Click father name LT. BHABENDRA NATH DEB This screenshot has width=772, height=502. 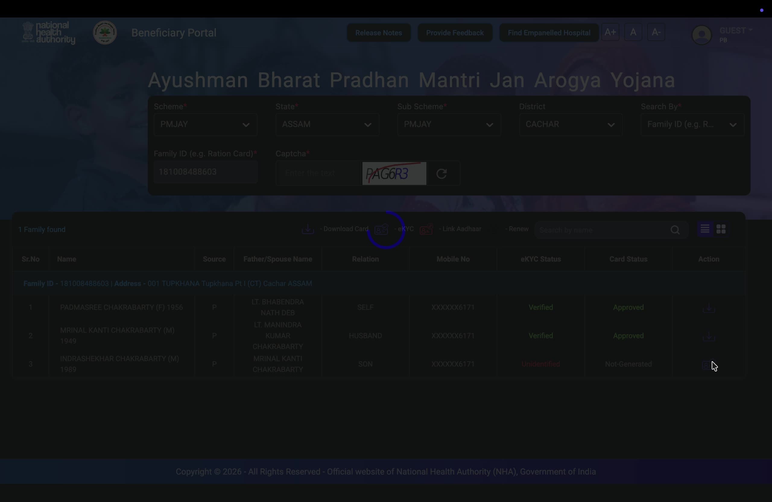click(x=278, y=307)
